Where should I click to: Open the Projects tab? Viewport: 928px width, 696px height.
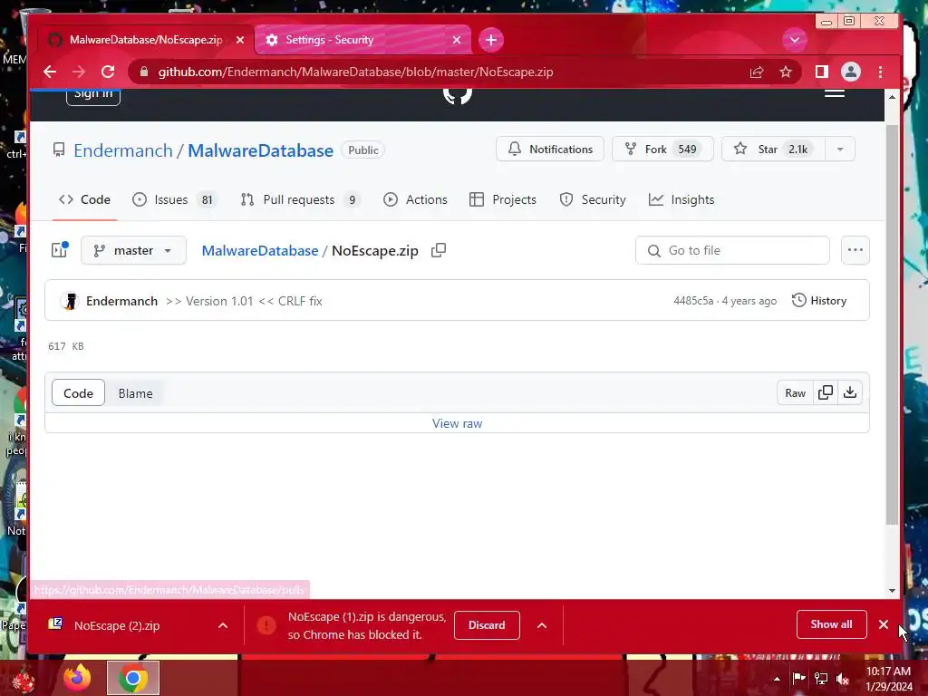click(502, 200)
